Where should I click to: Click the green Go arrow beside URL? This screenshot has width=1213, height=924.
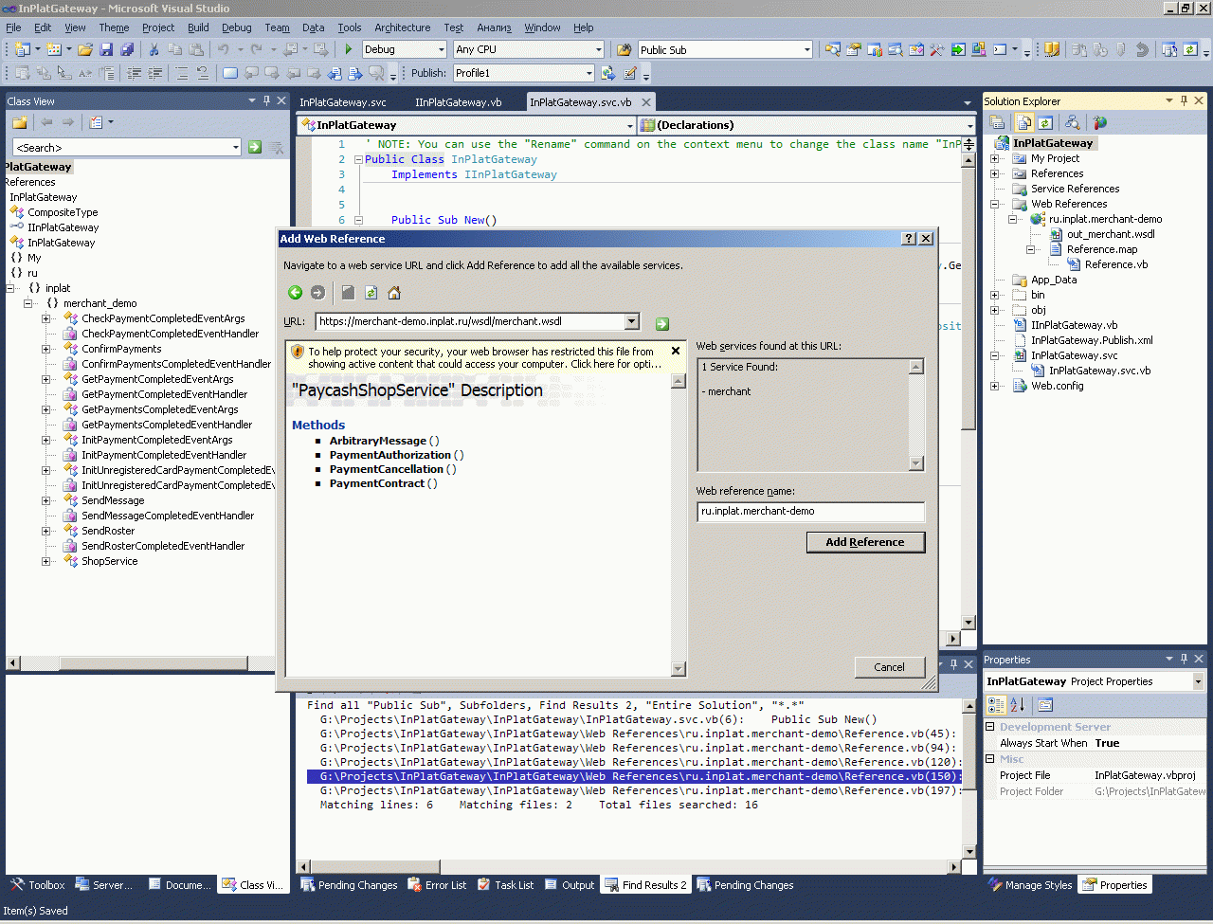tap(661, 323)
